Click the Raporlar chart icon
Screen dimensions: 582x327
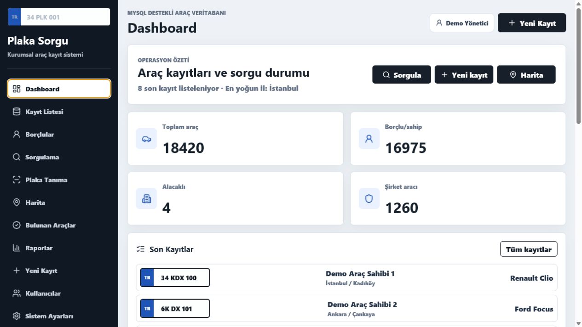point(17,248)
